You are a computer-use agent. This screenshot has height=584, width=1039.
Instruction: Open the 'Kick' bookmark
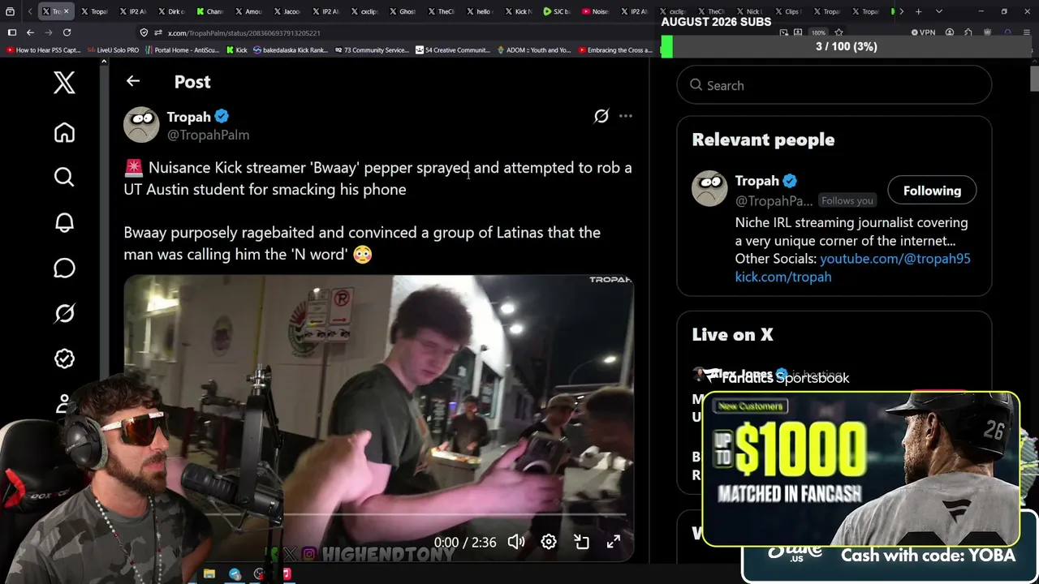pos(236,50)
